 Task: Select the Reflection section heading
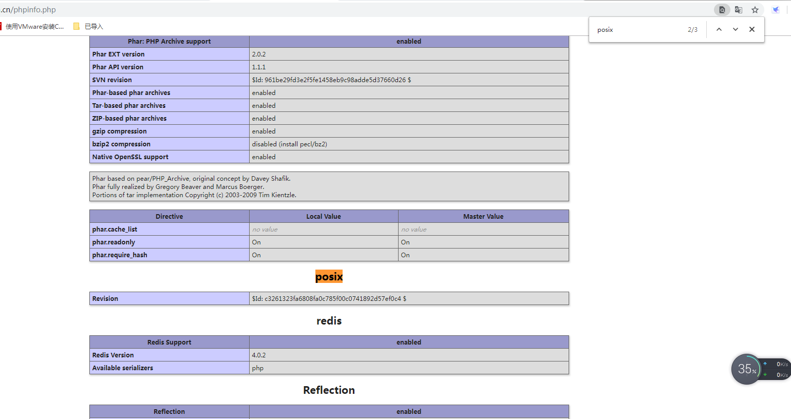[329, 390]
